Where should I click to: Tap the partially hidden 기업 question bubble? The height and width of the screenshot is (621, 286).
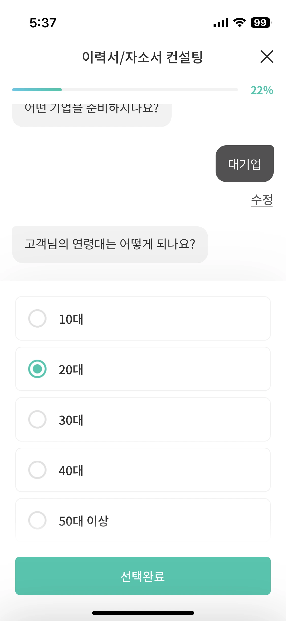pyautogui.click(x=92, y=115)
